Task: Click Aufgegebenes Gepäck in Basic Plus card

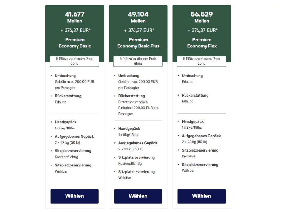Action: (138, 143)
